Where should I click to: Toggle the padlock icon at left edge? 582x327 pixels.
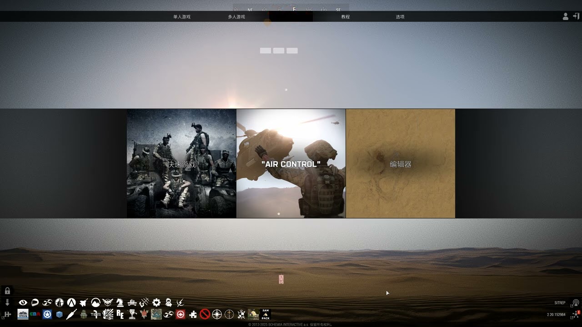click(7, 291)
